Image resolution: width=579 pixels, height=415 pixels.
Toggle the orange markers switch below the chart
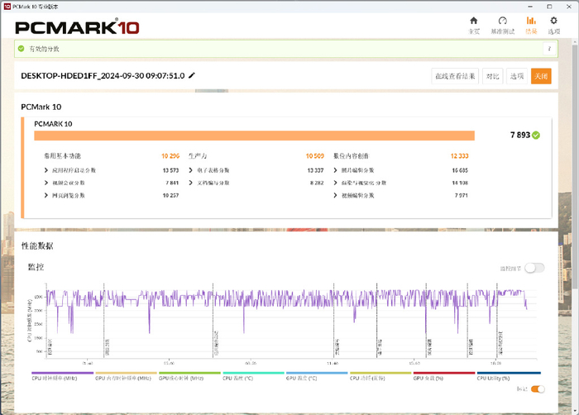click(538, 389)
